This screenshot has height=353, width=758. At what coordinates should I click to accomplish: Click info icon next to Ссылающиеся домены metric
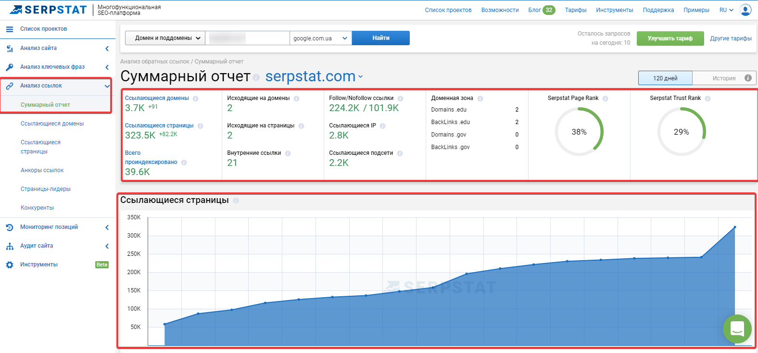point(195,98)
